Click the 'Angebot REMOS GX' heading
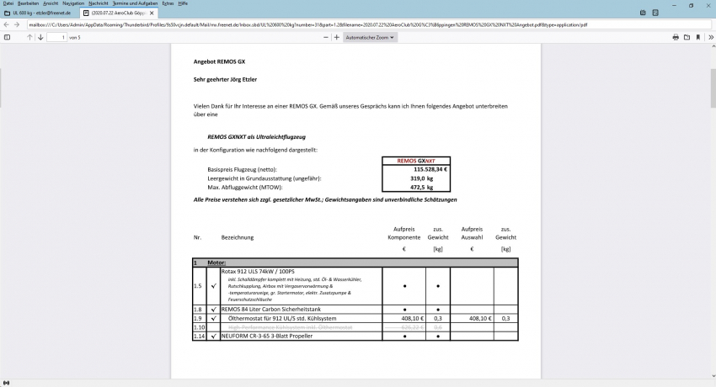 [219, 61]
